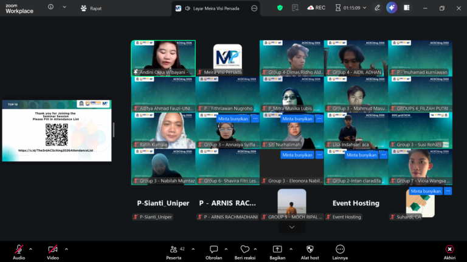Minta bunyikan for Siti Nurhalimah
This screenshot has width=467, height=262.
[297, 119]
